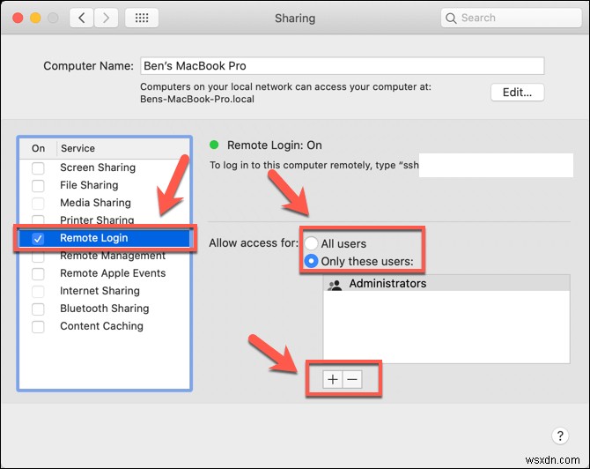Image resolution: width=590 pixels, height=469 pixels.
Task: Open help with the question mark button
Action: pyautogui.click(x=560, y=435)
